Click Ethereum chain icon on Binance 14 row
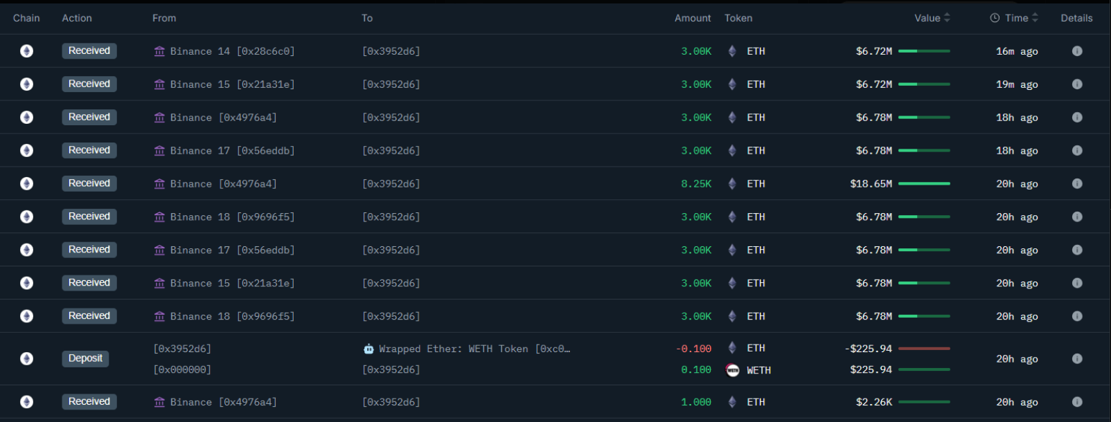This screenshot has width=1111, height=422. pyautogui.click(x=26, y=51)
